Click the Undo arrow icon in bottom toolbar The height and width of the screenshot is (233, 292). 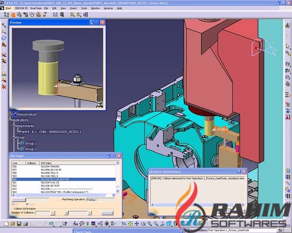tap(51, 223)
